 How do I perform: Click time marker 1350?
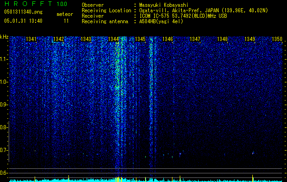point(277,39)
